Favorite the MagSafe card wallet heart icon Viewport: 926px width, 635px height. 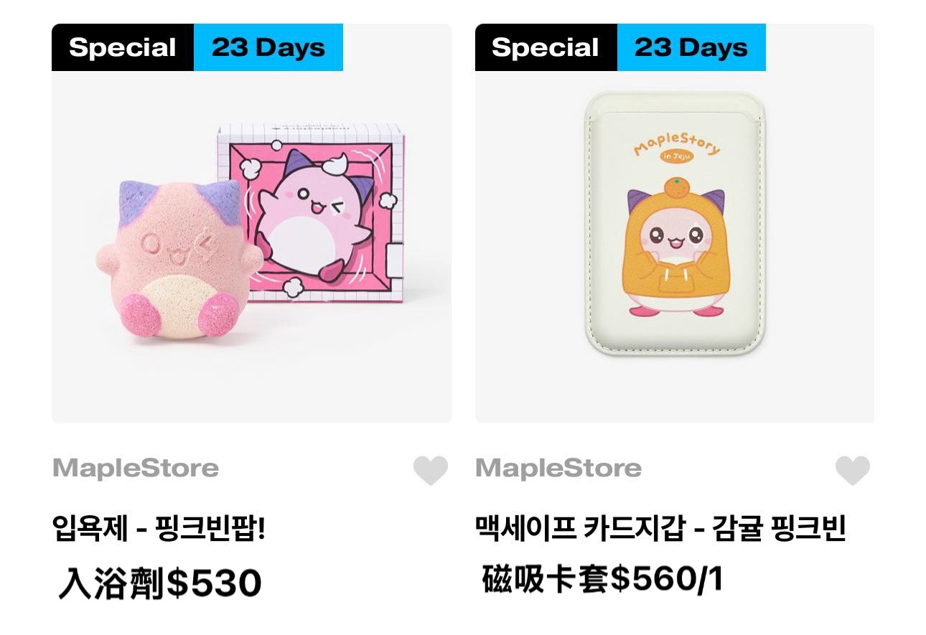(x=853, y=470)
